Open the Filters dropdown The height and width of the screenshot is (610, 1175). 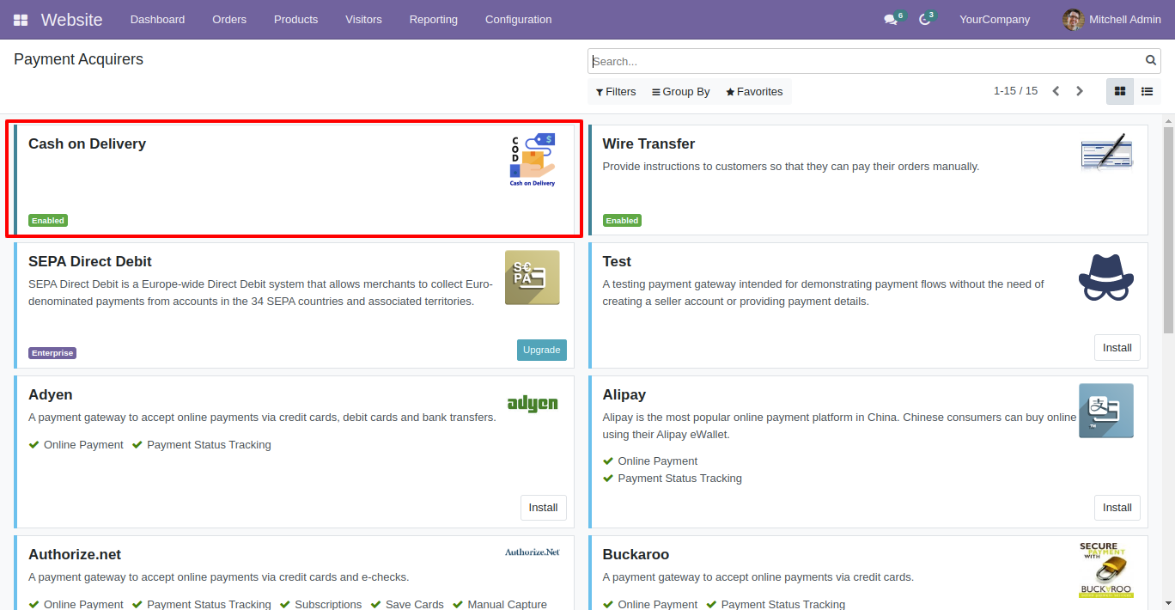tap(616, 92)
